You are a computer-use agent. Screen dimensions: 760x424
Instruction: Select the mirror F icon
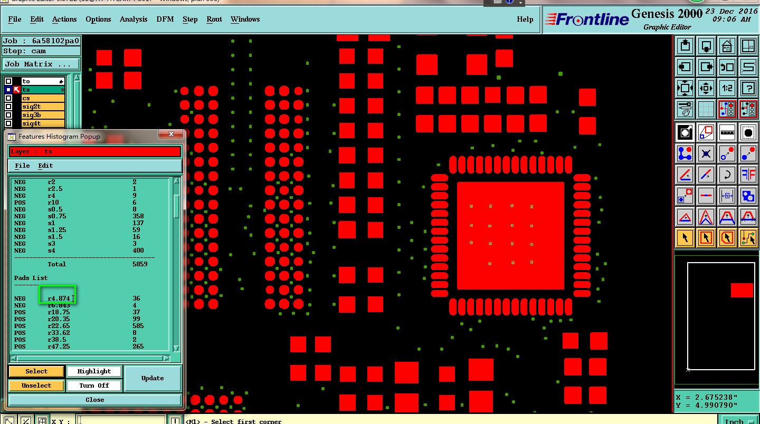coord(748,174)
